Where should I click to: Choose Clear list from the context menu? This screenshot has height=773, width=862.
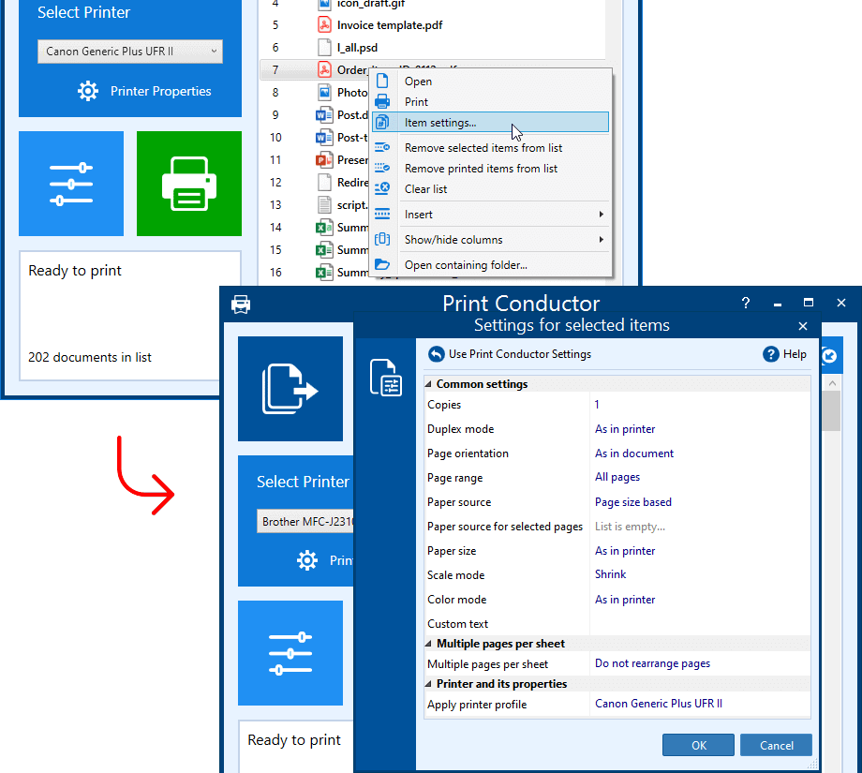pyautogui.click(x=490, y=189)
